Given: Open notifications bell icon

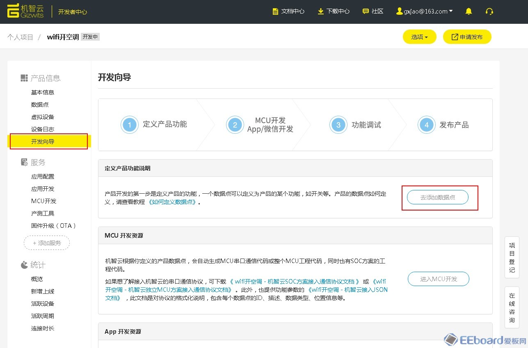Looking at the screenshot, I should click(x=469, y=11).
